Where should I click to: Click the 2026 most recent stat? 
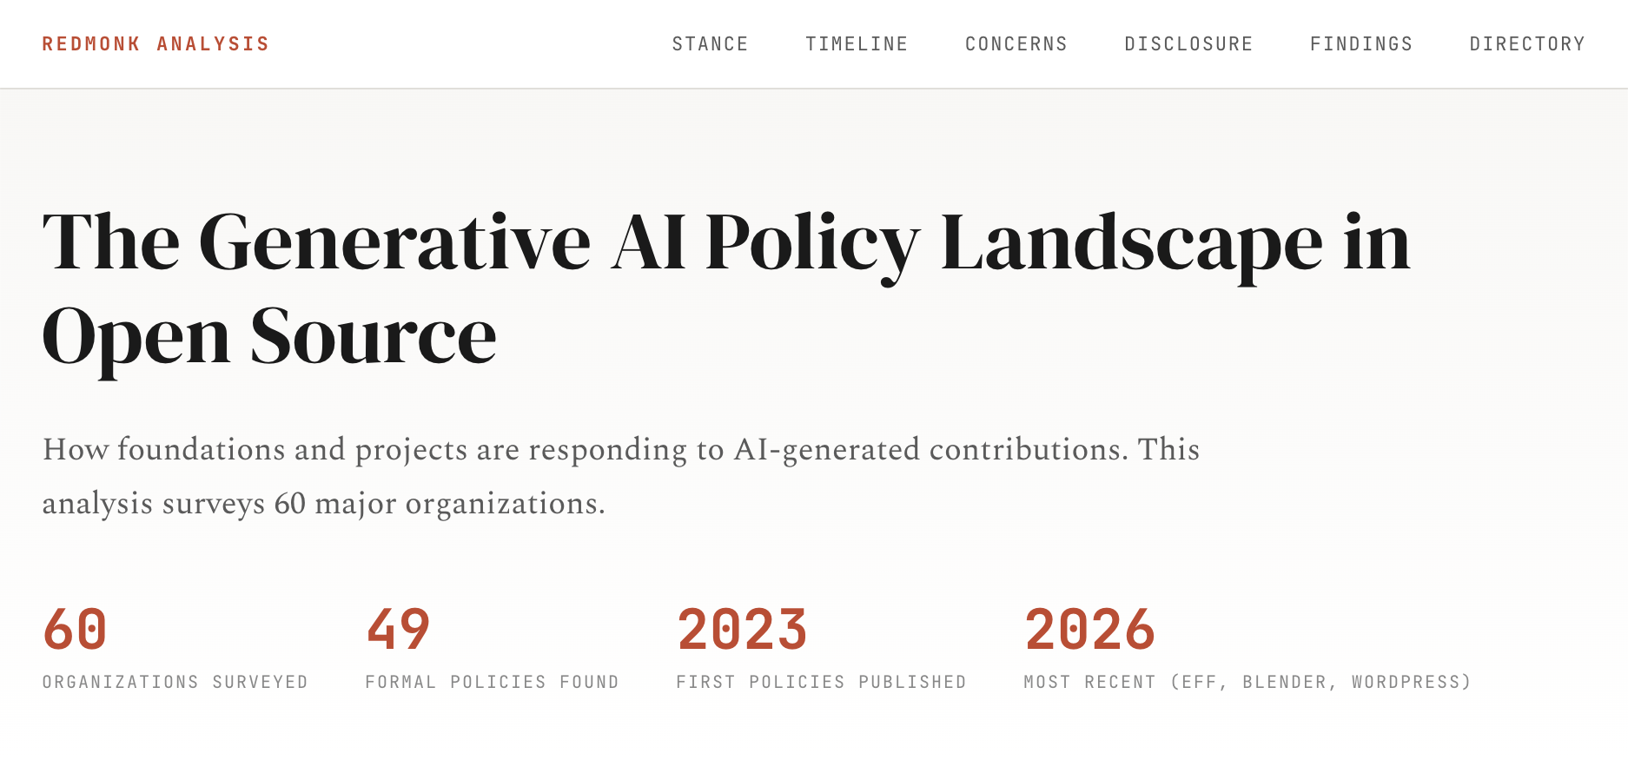(x=1091, y=627)
